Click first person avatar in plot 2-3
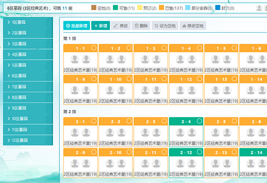 pos(145,132)
